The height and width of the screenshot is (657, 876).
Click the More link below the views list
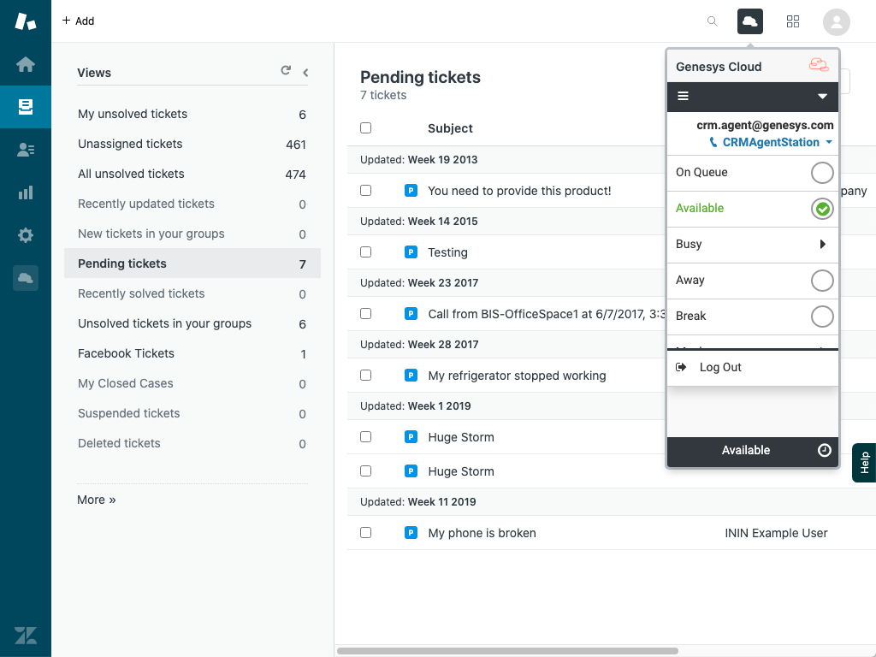[96, 499]
